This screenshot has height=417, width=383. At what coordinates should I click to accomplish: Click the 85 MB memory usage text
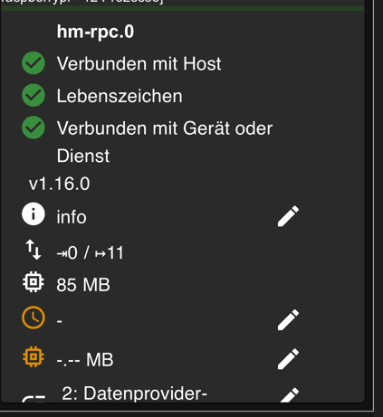pos(83,285)
